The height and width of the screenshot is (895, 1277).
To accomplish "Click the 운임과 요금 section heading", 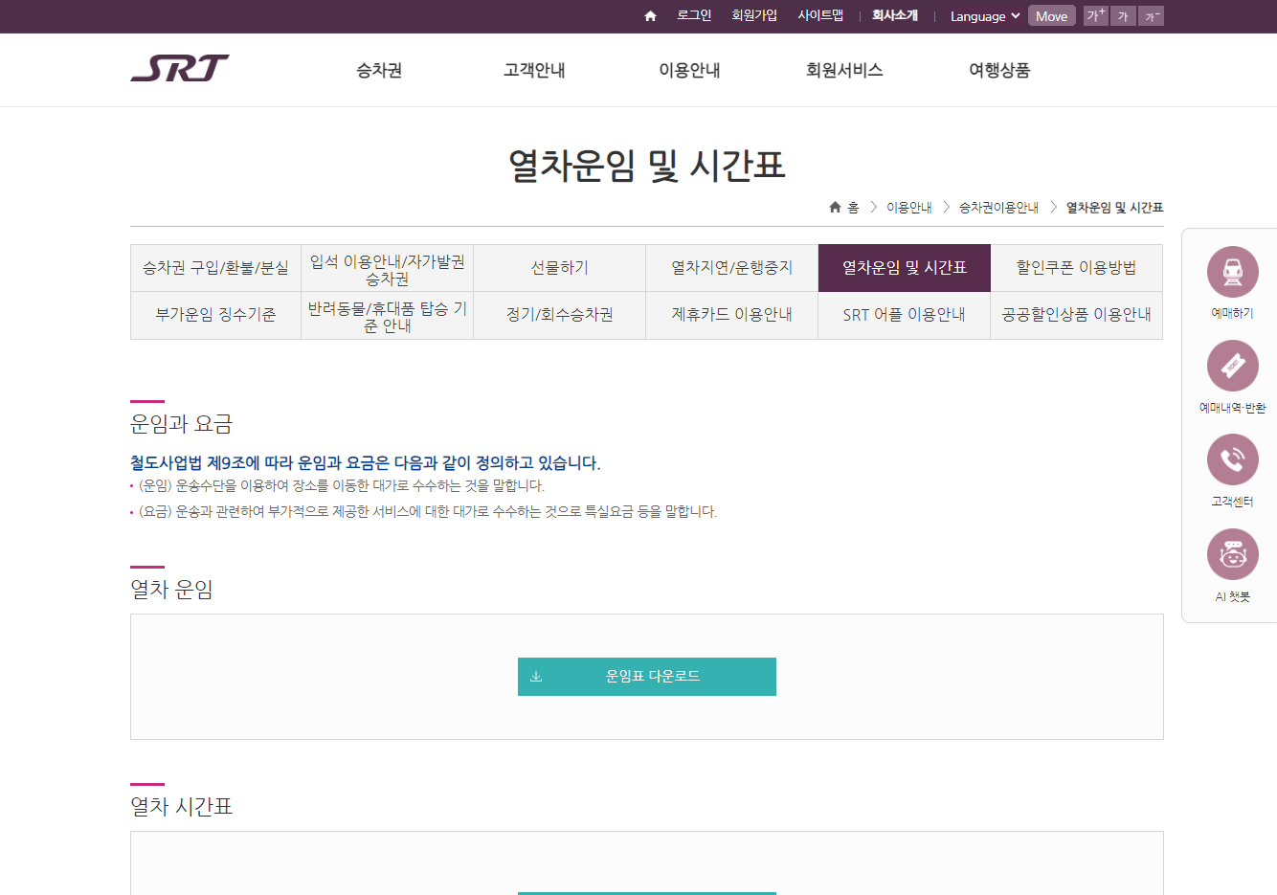I will [181, 424].
